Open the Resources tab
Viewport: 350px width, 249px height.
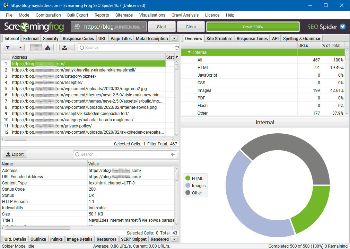(107, 239)
